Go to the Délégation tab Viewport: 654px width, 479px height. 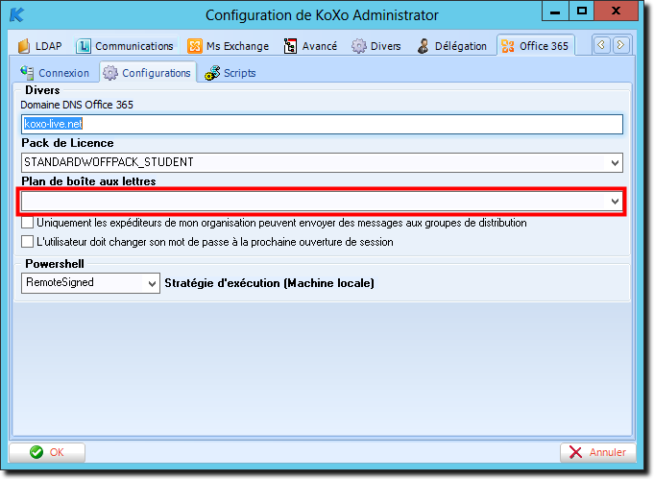coord(452,46)
